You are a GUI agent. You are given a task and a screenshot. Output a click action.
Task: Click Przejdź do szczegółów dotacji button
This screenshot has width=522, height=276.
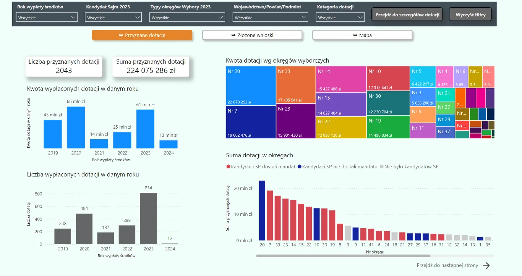[x=407, y=15]
